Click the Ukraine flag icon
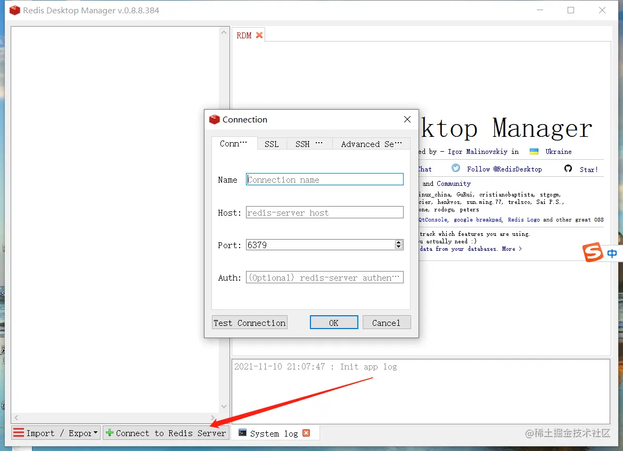This screenshot has width=623, height=451. [x=534, y=151]
